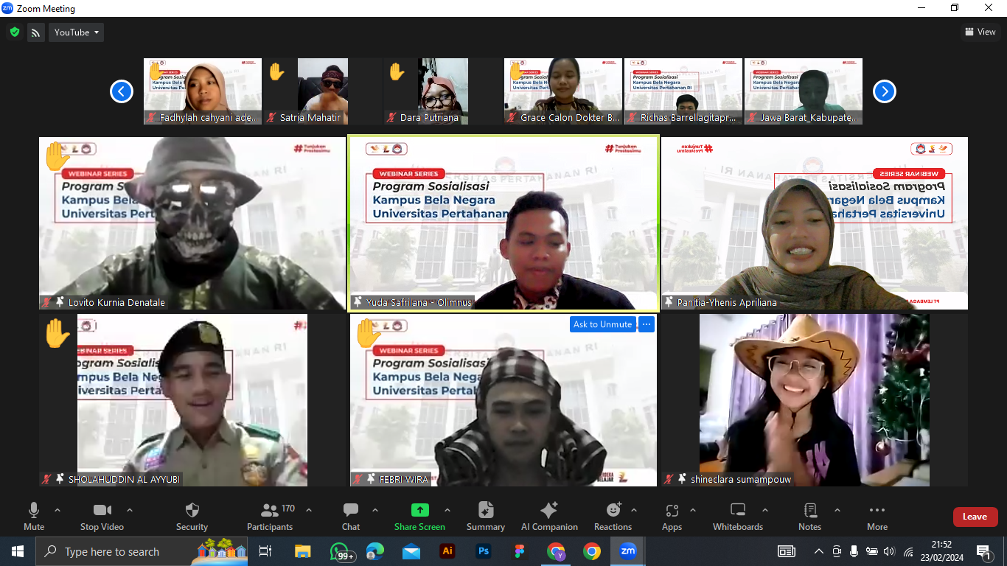This screenshot has height=566, width=1007.
Task: Start Share Screen
Action: [x=419, y=516]
